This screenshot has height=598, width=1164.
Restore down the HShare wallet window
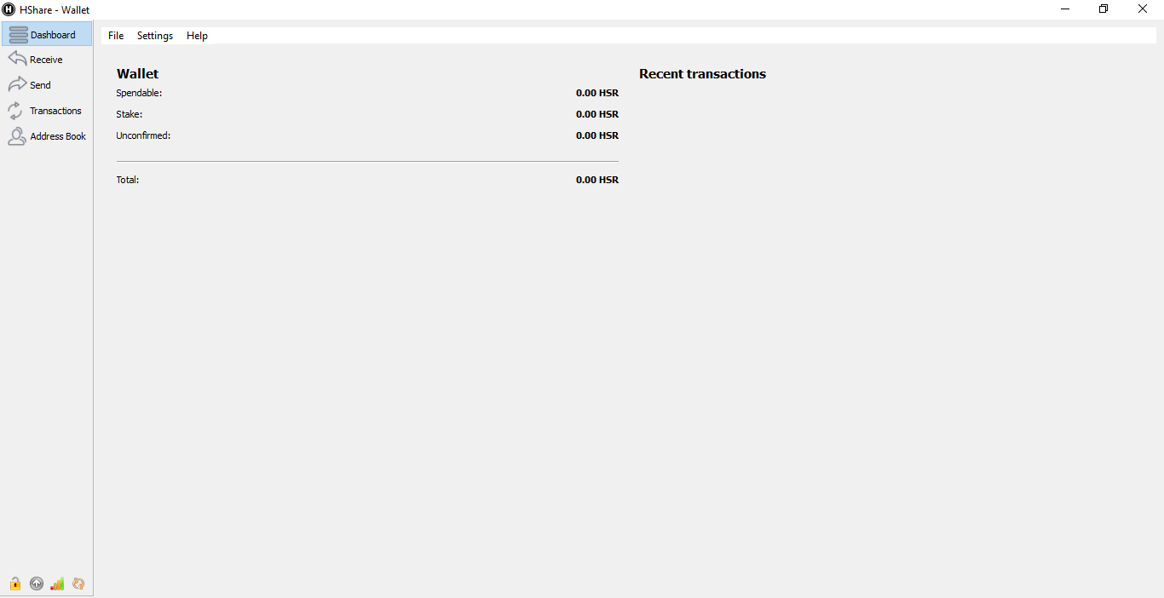[1103, 9]
